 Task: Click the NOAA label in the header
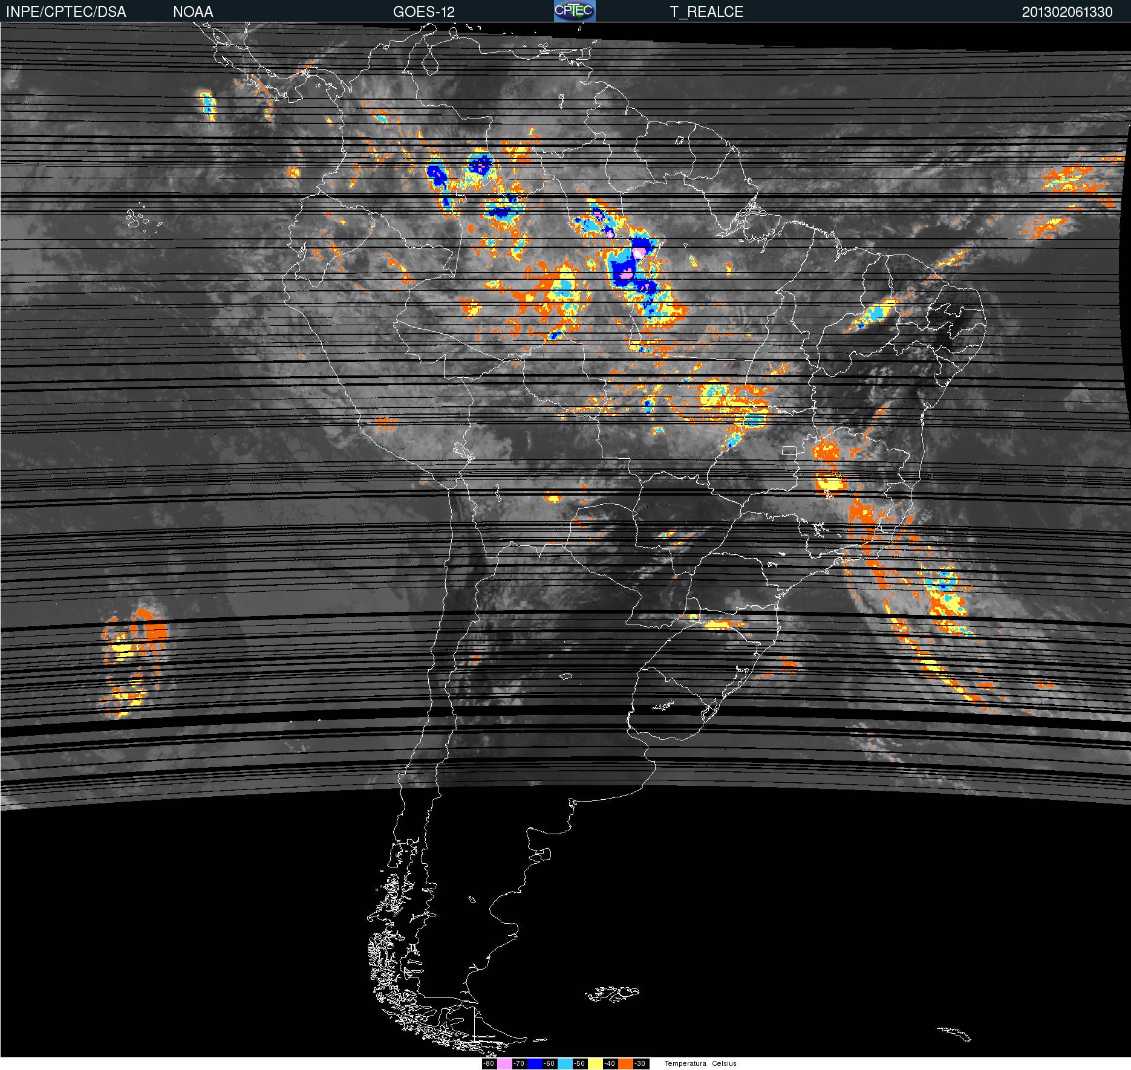point(193,12)
